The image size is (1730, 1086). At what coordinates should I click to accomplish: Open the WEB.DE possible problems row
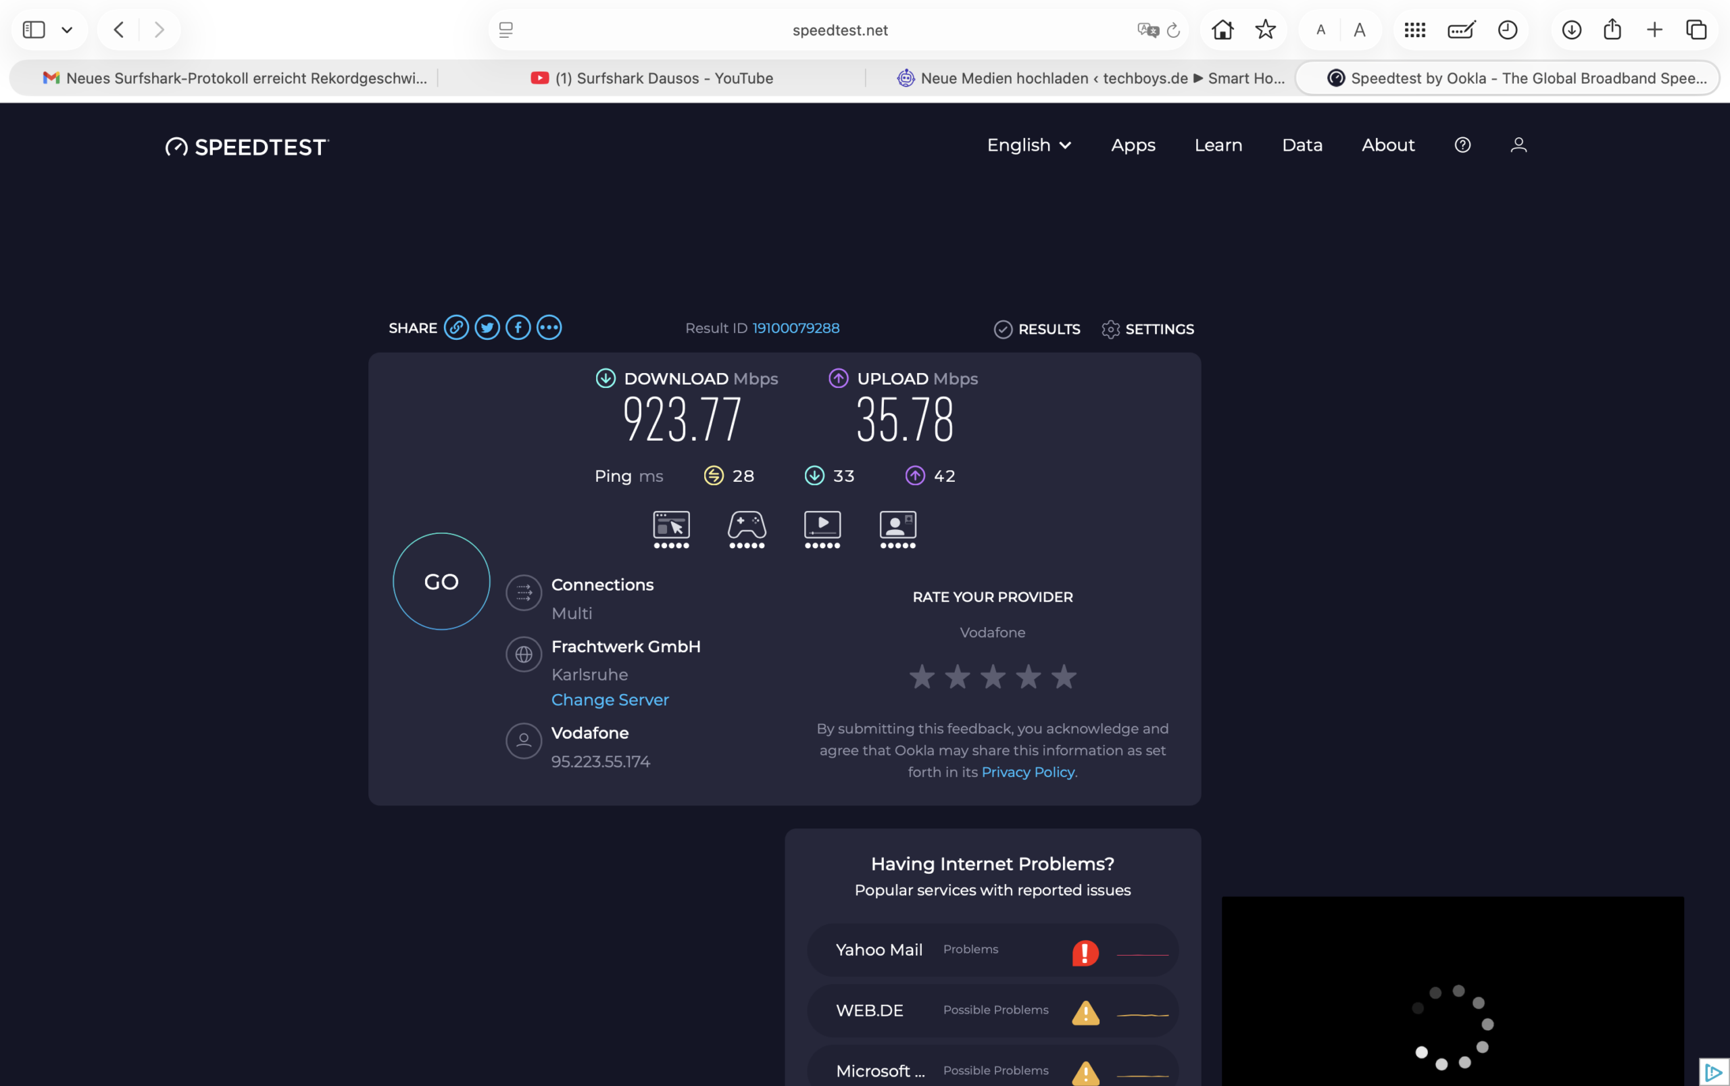993,1010
